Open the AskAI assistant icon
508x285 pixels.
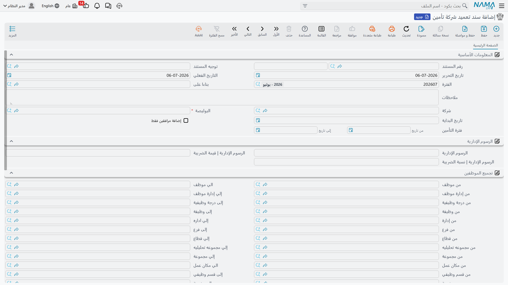(199, 29)
